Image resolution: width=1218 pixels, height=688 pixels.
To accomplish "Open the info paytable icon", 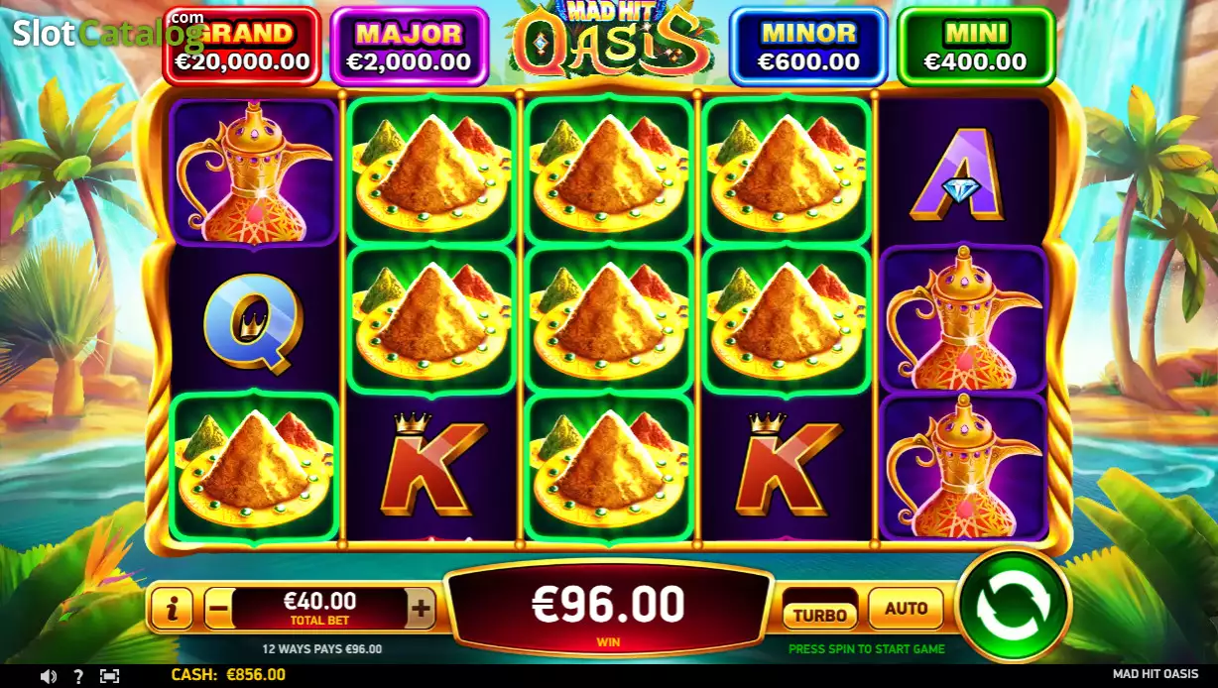I will tap(173, 610).
